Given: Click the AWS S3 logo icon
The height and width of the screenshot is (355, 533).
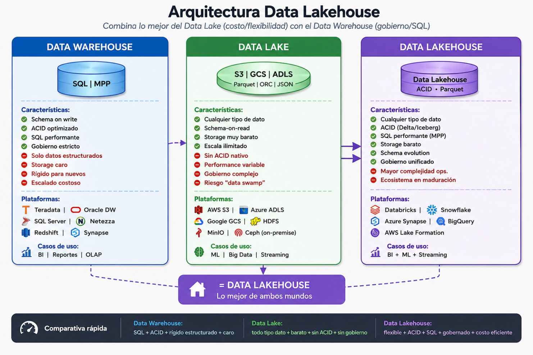Looking at the screenshot, I should click(x=199, y=210).
